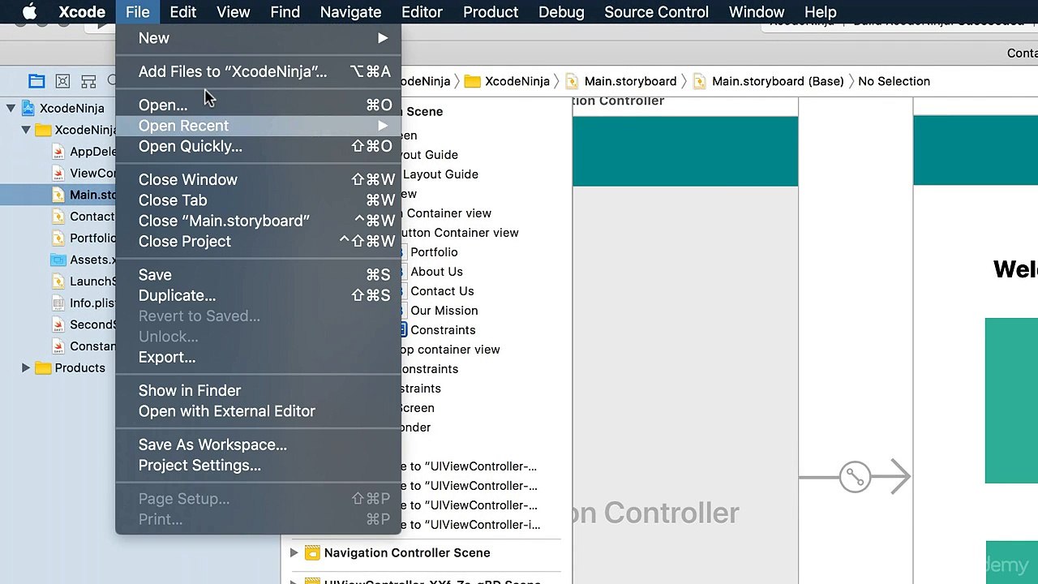Open the View menu
Viewport: 1038px width, 584px height.
pos(233,12)
